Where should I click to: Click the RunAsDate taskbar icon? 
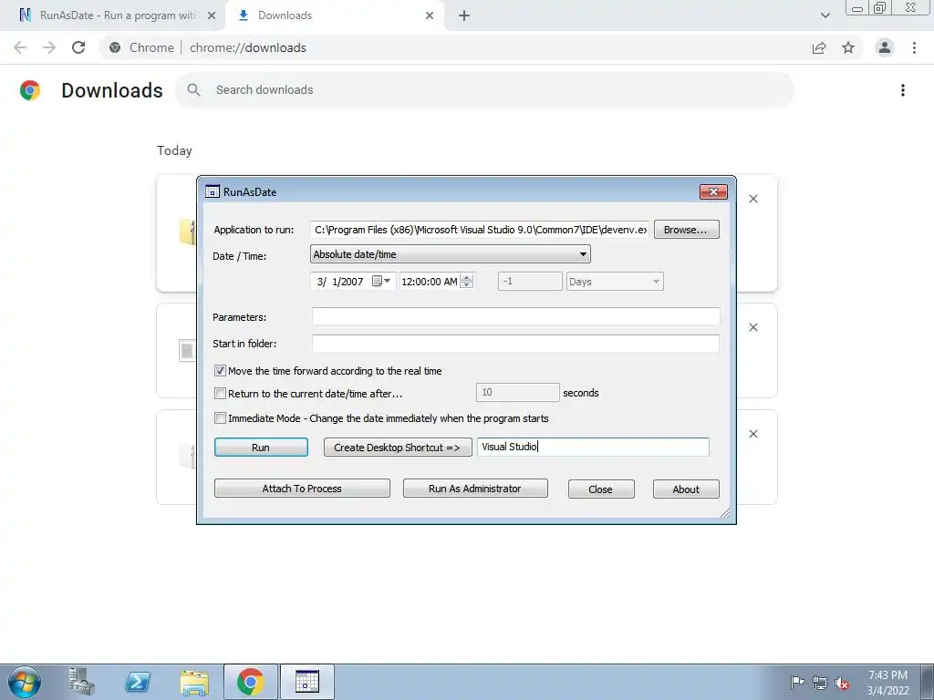[x=307, y=682]
